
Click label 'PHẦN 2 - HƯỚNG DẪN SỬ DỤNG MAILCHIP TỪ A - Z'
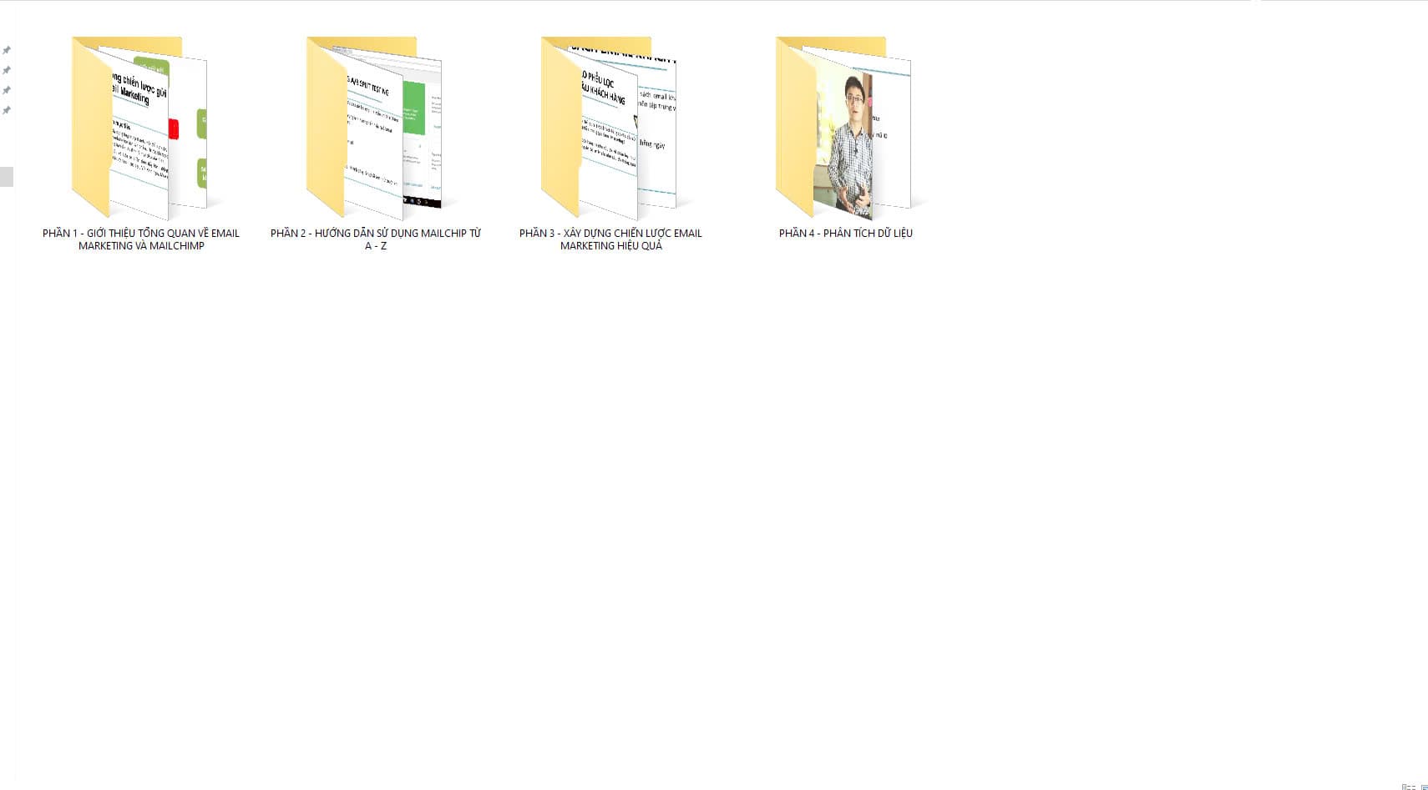376,239
